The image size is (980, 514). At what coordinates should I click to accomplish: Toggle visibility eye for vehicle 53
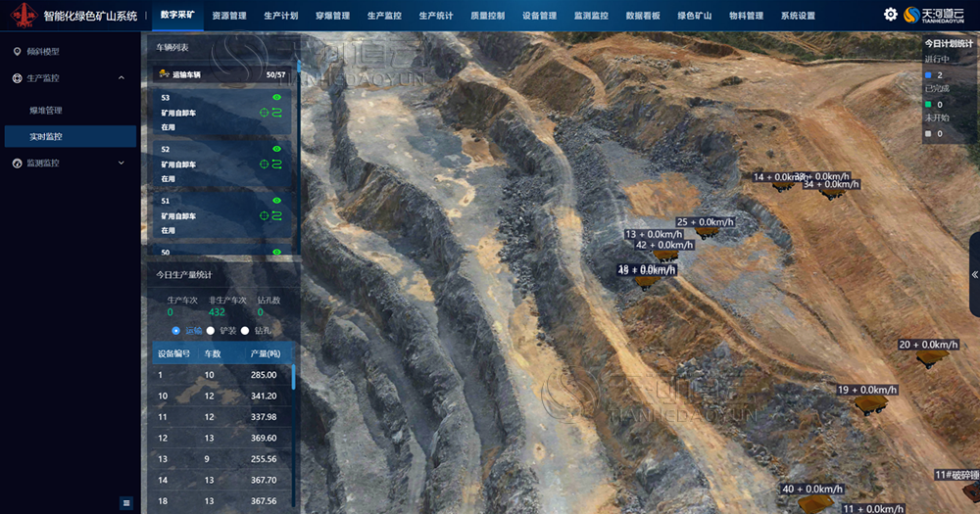click(x=277, y=98)
